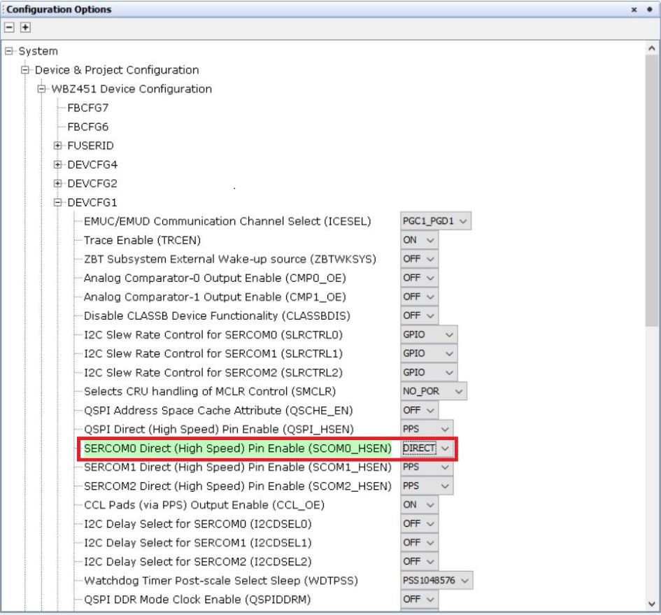Open the ICESEL PGC1_PGD1 dropdown
This screenshot has width=661, height=615.
pos(436,221)
